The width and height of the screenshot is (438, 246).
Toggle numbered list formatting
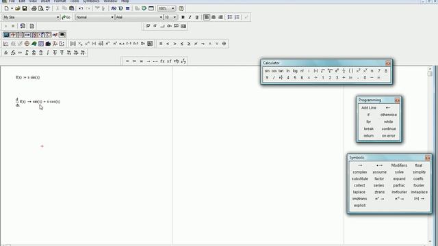point(237,17)
